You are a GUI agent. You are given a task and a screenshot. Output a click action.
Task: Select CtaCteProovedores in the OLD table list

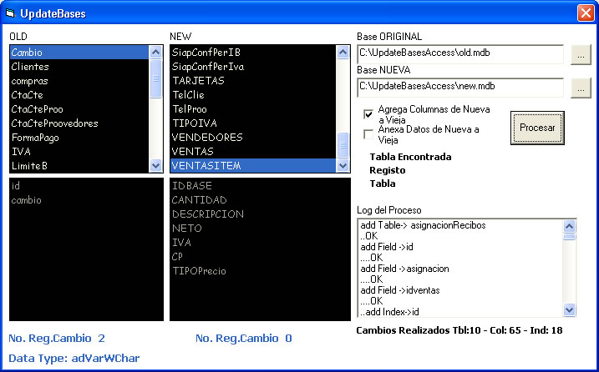tap(55, 123)
